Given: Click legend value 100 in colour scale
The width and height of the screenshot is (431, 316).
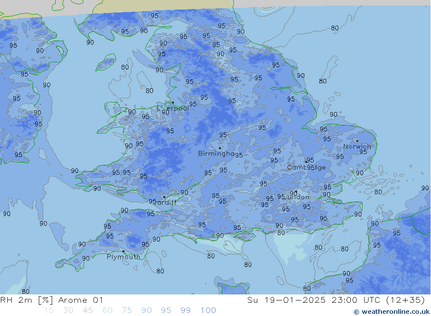Looking at the screenshot, I should (208, 310).
